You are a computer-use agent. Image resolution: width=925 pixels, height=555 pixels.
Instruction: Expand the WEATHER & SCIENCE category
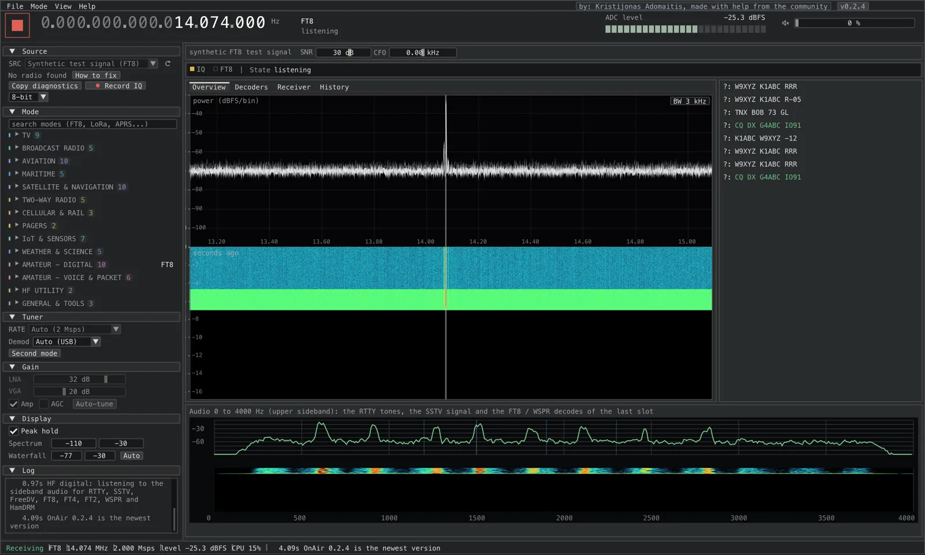pos(17,251)
